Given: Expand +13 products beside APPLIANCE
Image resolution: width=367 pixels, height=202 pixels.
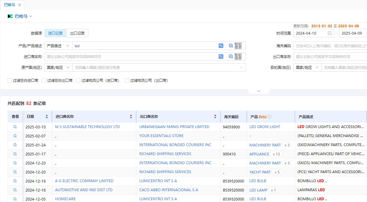Looking at the screenshot, I should click(x=276, y=154).
